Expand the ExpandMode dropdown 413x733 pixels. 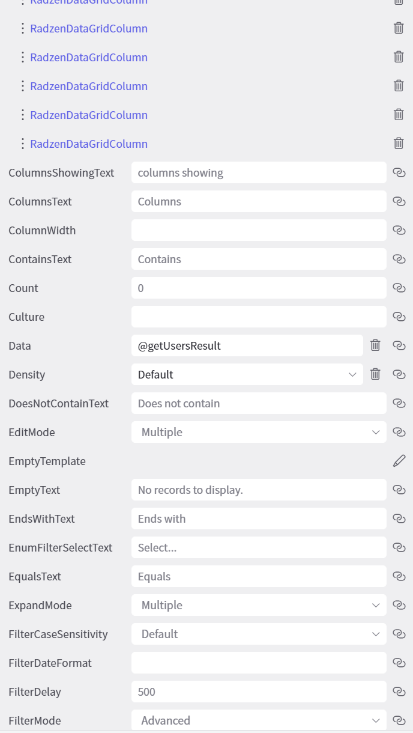376,605
